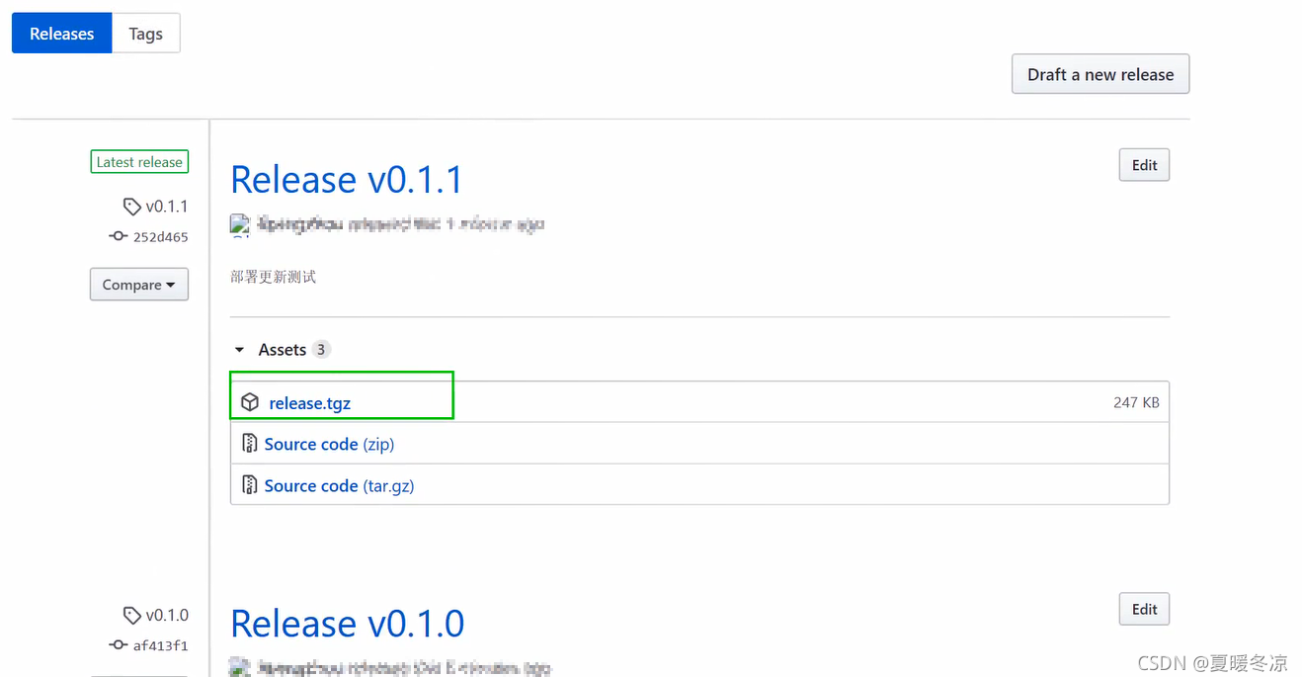1302x677 pixels.
Task: Click the Assets count badge 3
Action: tap(321, 350)
